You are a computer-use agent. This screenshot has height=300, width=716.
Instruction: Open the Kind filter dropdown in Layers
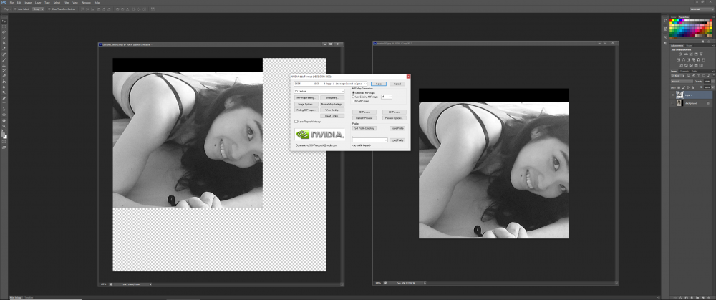pos(677,76)
